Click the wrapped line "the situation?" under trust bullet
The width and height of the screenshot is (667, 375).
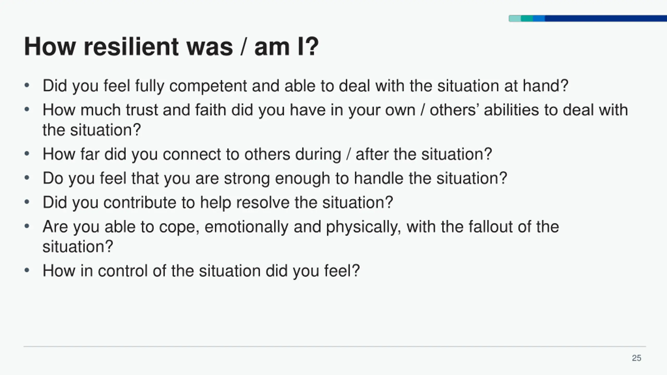(x=92, y=130)
